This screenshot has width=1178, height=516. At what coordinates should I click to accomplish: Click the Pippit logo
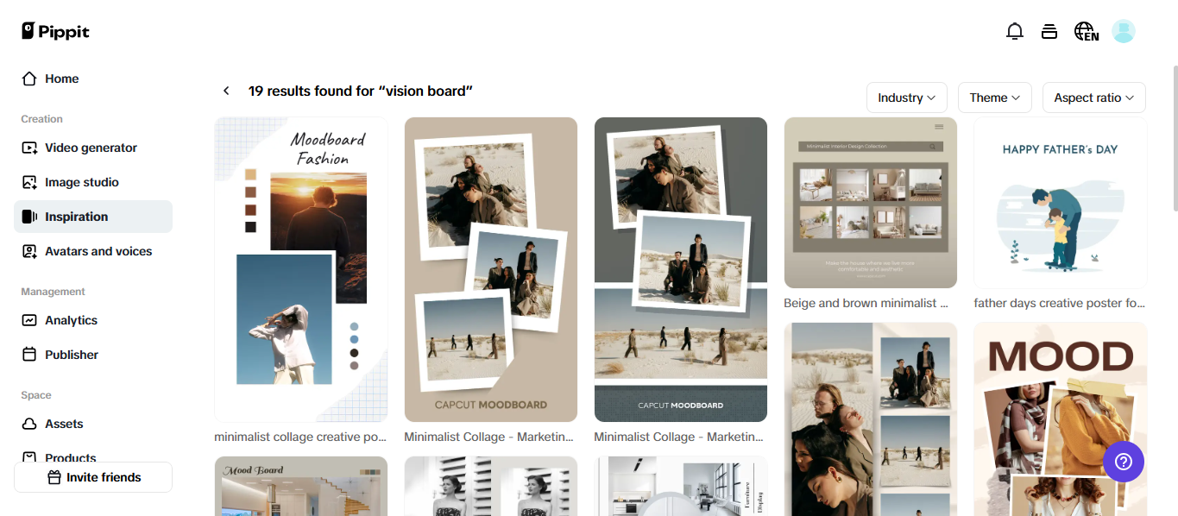coord(55,31)
